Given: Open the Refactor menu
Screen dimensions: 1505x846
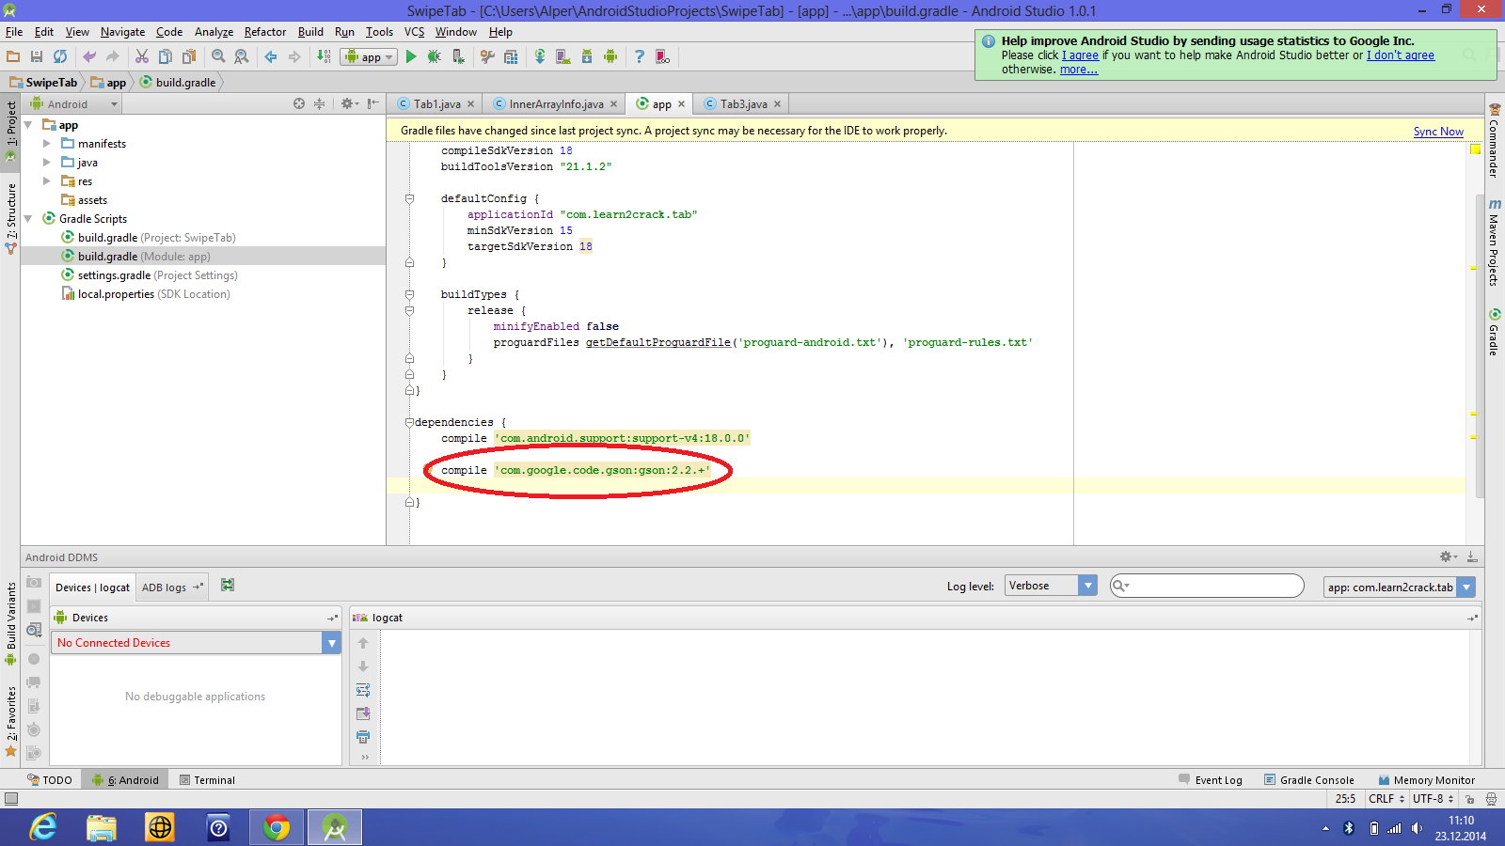Looking at the screenshot, I should click(x=264, y=32).
